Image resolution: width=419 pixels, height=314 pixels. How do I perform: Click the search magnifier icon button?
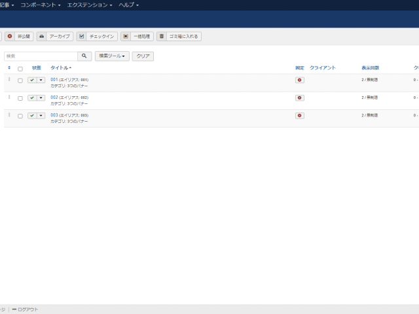84,56
